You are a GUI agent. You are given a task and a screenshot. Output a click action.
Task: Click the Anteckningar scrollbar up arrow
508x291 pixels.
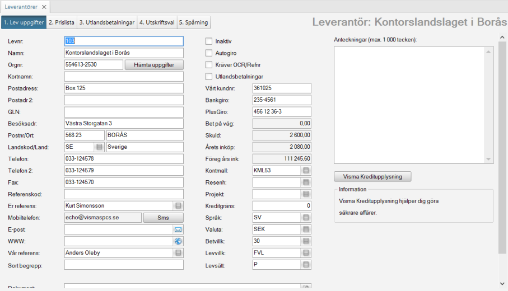click(x=488, y=52)
